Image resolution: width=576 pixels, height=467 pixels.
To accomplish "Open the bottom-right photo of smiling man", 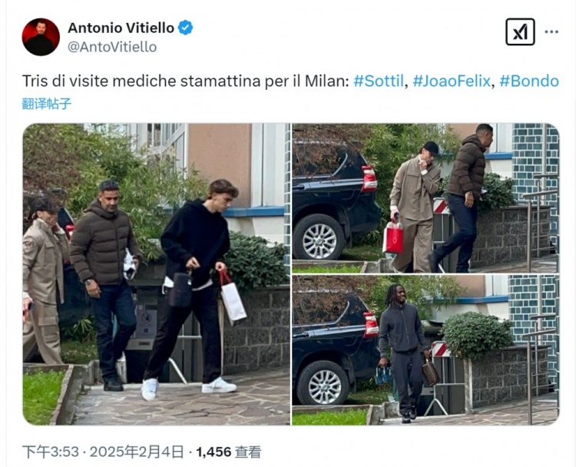I will (425, 350).
